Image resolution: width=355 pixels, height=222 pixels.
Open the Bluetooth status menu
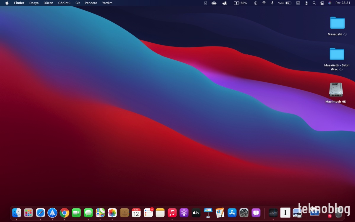pyautogui.click(x=272, y=3)
